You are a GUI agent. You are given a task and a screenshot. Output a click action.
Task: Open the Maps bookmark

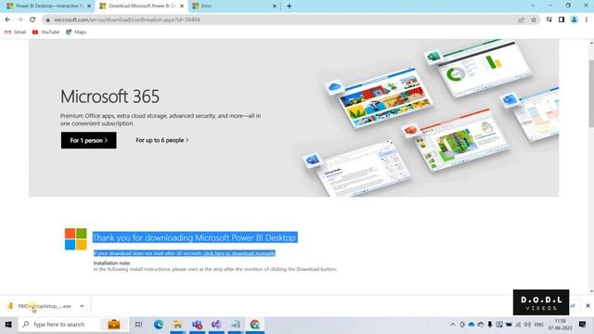tap(76, 32)
